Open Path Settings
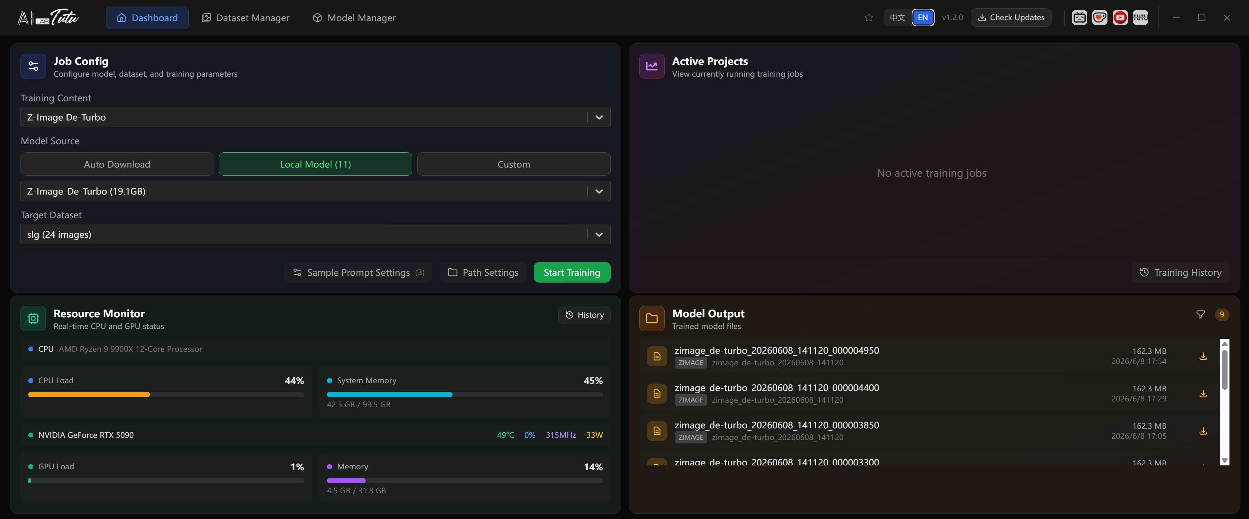Screen dimensions: 1249x519 coord(483,272)
